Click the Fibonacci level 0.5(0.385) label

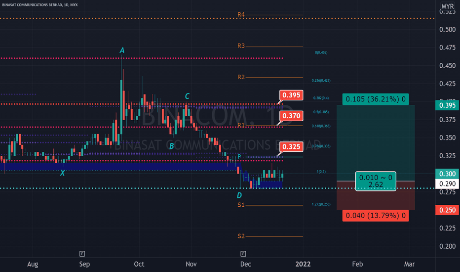[321, 112]
